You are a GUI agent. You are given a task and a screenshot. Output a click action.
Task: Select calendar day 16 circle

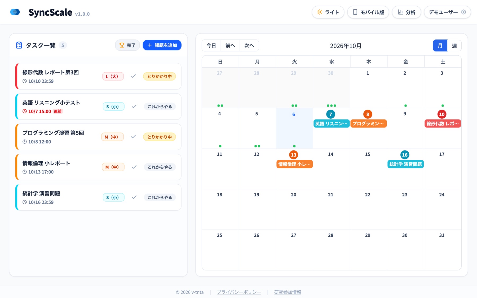coord(405,155)
